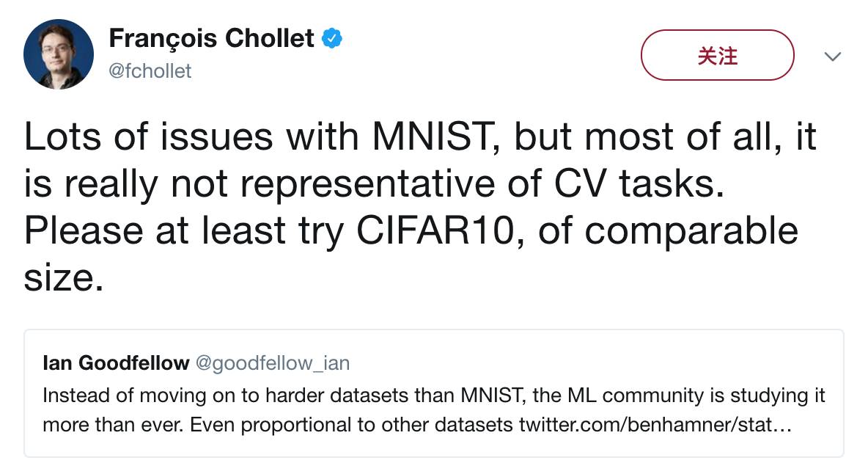Click the word CIFAR10 in the tweet
The image size is (868, 474).
tap(441, 230)
